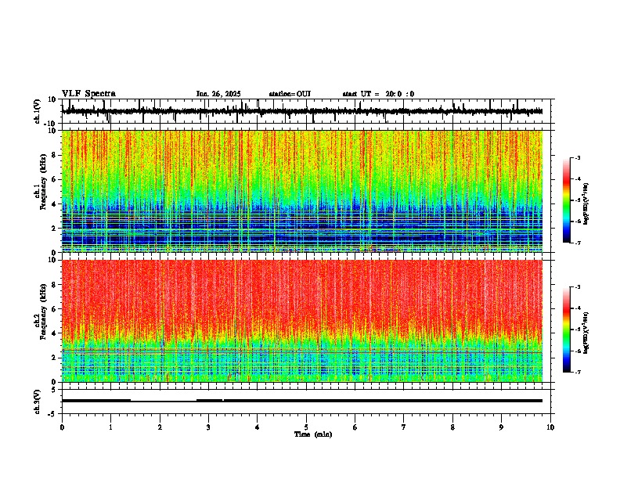Select the date text 'Jan. 26, 2025'
Screen dimensions: 620x479
(218, 94)
